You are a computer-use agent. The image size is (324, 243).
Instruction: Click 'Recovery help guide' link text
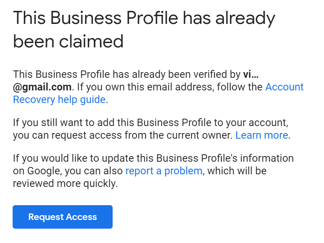(x=59, y=100)
